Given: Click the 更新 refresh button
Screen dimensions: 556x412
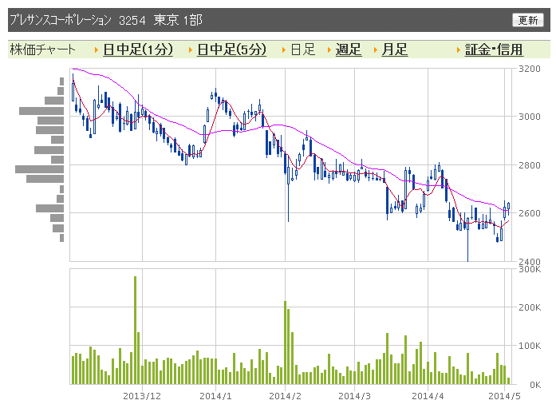Looking at the screenshot, I should coord(527,20).
